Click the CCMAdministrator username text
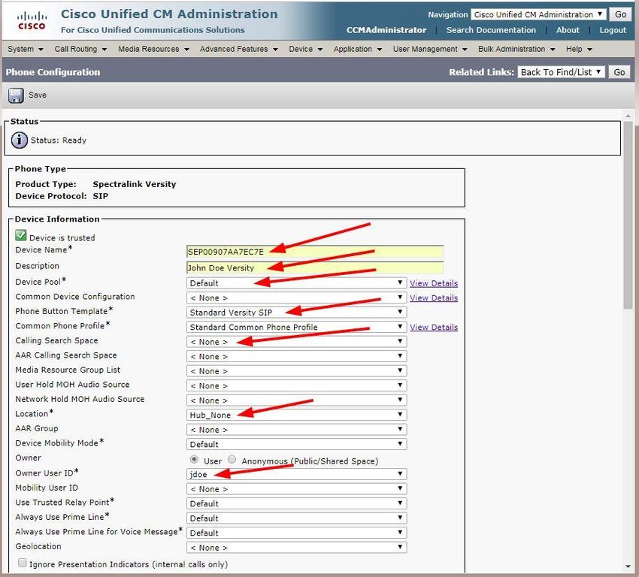 [x=386, y=30]
